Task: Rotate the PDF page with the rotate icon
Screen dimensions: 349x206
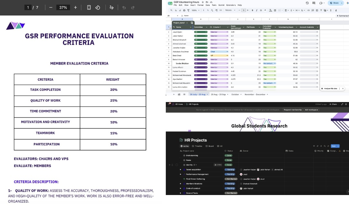Action: coord(98,7)
